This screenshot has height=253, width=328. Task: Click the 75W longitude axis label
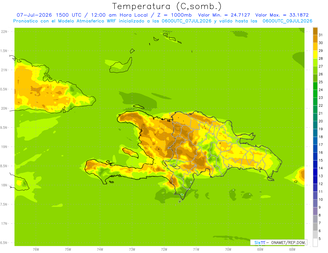[x=68, y=249]
